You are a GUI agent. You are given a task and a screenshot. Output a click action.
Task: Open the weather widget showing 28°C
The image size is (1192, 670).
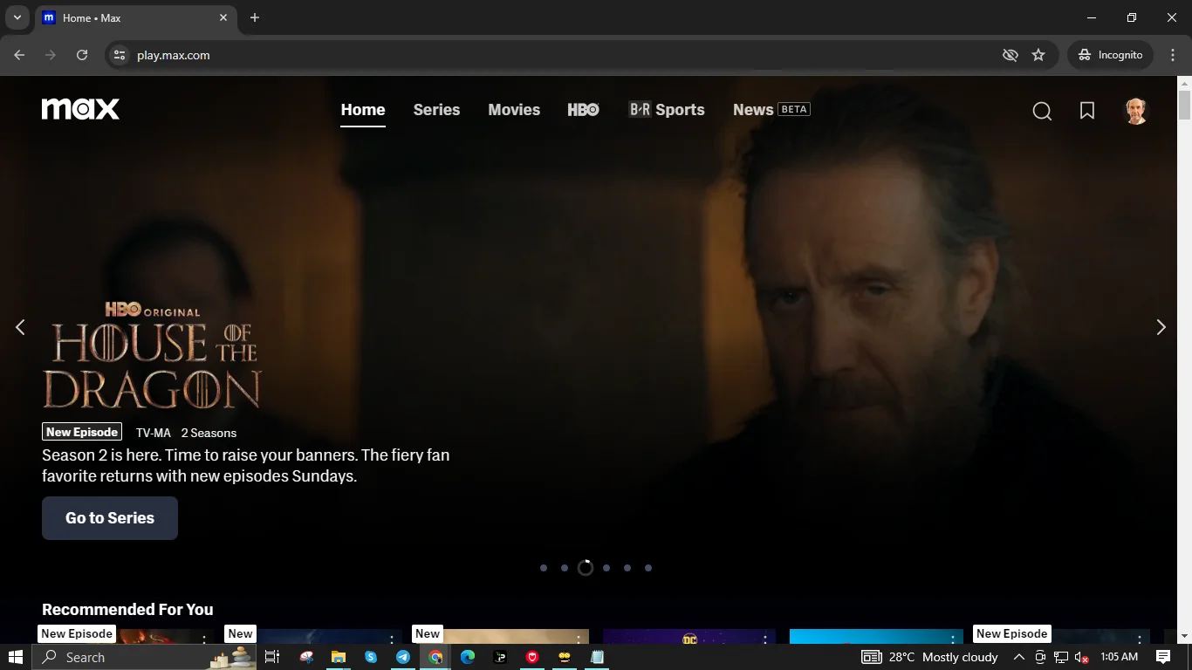pyautogui.click(x=929, y=657)
